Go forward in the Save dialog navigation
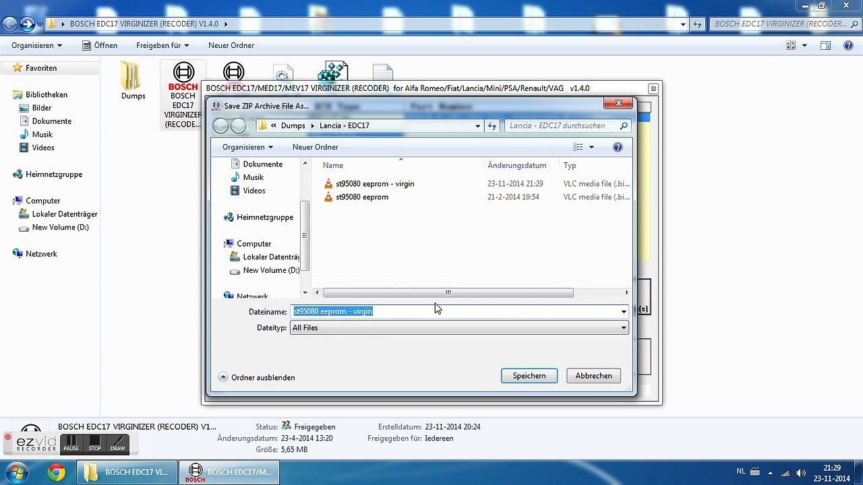This screenshot has width=863, height=485. (238, 126)
